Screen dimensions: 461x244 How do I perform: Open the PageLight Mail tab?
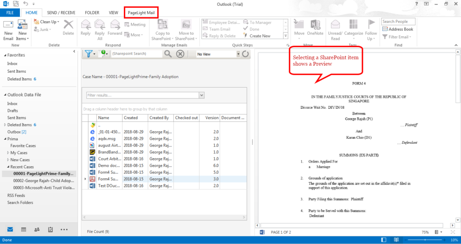click(x=141, y=13)
